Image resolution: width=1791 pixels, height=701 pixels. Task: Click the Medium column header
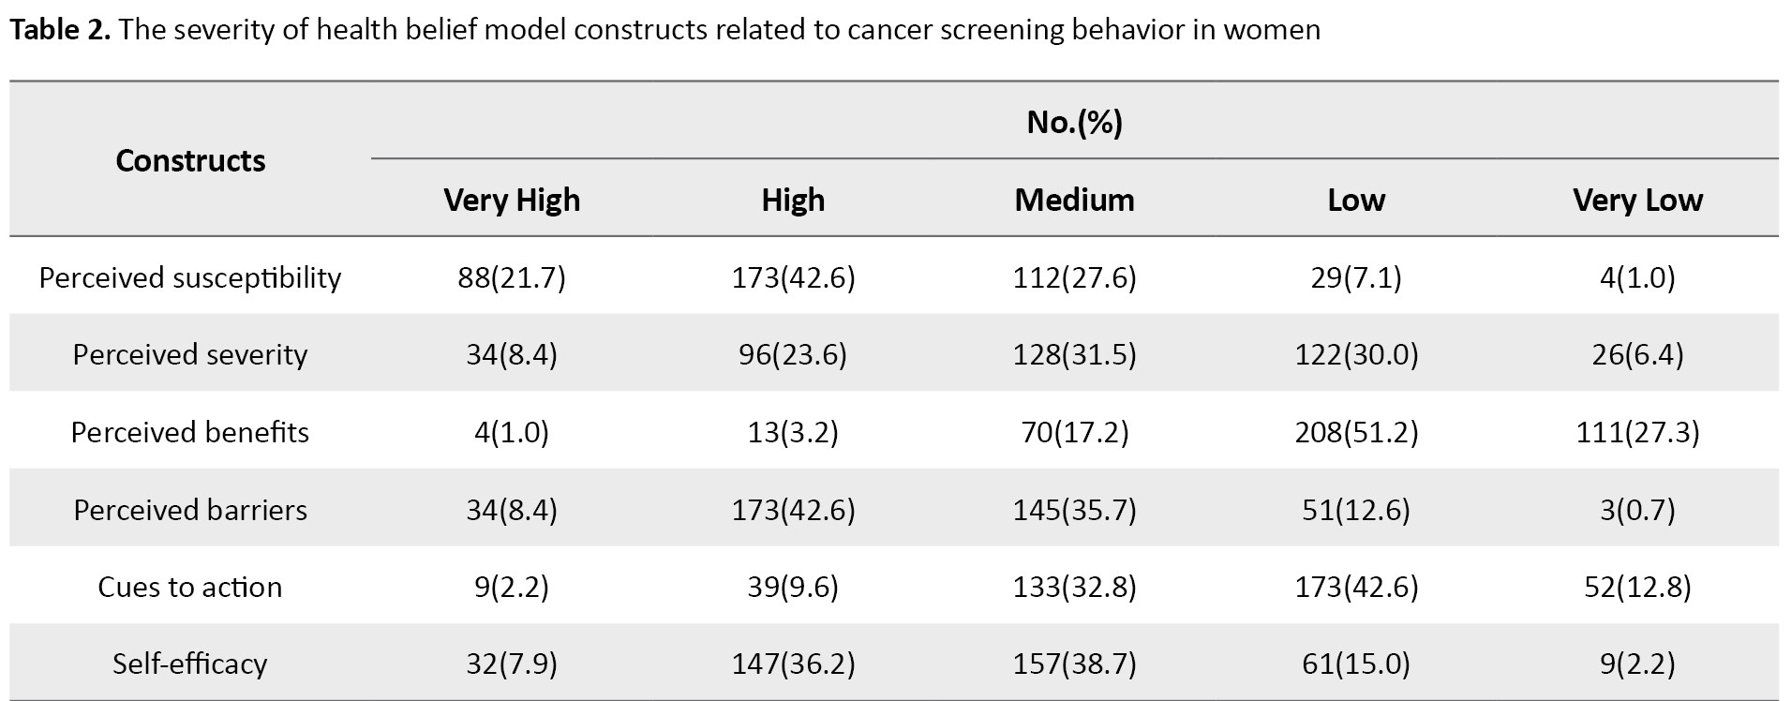(x=1074, y=200)
